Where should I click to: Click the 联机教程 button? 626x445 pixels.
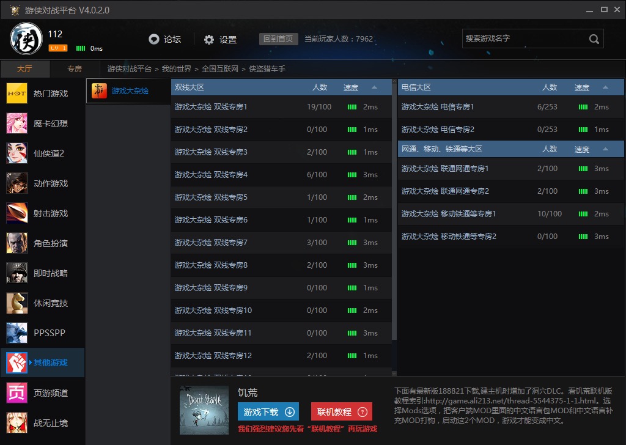(342, 412)
